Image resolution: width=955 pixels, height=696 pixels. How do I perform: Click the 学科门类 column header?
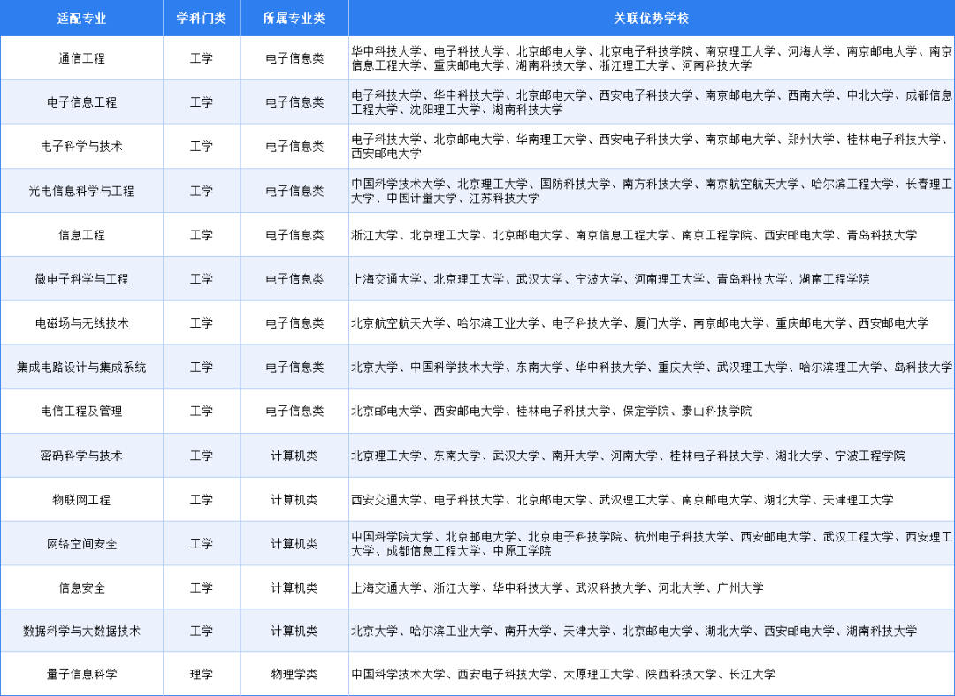click(x=202, y=18)
